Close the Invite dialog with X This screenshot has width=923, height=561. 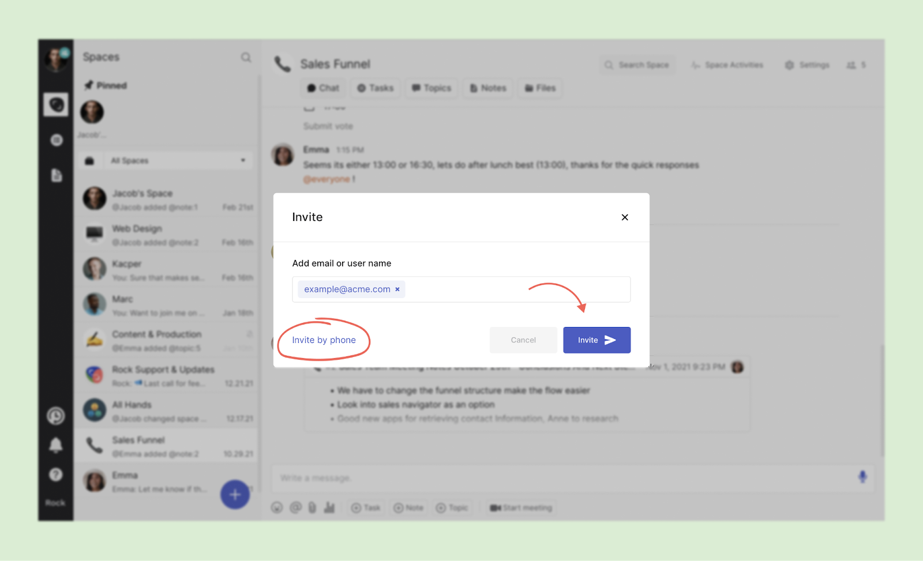624,217
